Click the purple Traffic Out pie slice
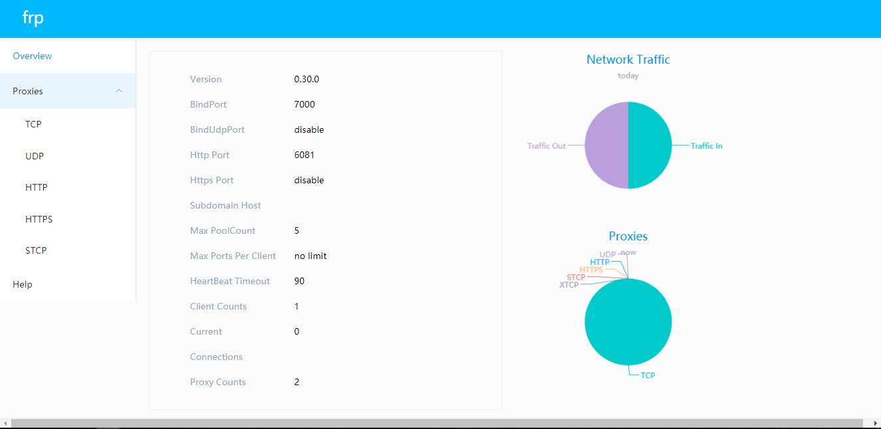Viewport: 881px width, 429px height. click(606, 145)
